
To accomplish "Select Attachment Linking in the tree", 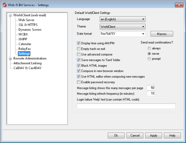I will click(28, 63).
